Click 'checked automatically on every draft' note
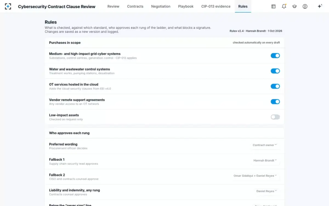 [x=256, y=43]
